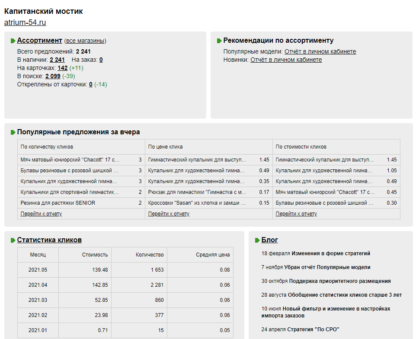416x339 pixels.
Task: Go to report under 'По стоимости кликов'
Action: point(296,214)
